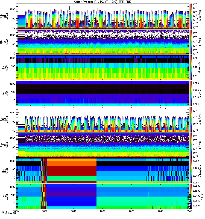Click the "1000" y-axis label of thb fbk scm1 panel
The width and height of the screenshot is (205, 219).
point(12,84)
